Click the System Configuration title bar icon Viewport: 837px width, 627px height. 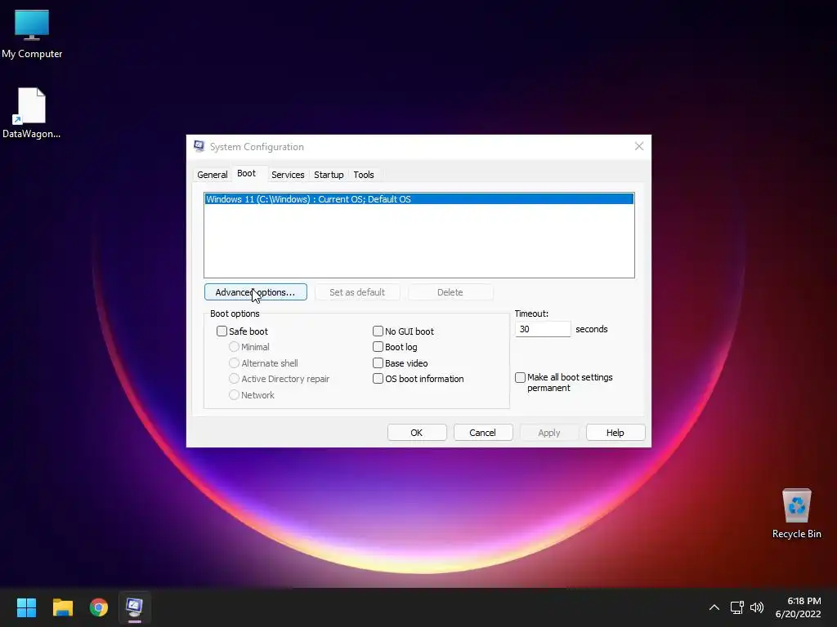pyautogui.click(x=199, y=146)
